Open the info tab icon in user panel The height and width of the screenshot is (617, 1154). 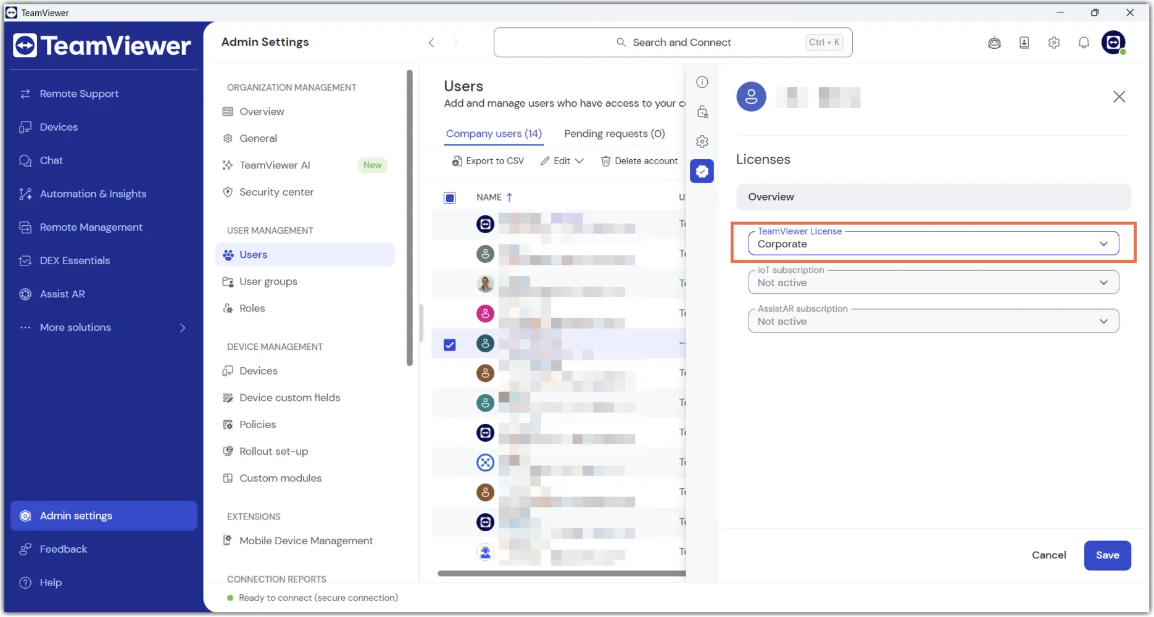click(x=702, y=82)
